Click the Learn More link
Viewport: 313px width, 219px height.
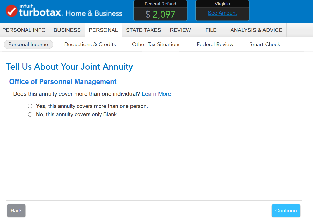[x=156, y=94]
